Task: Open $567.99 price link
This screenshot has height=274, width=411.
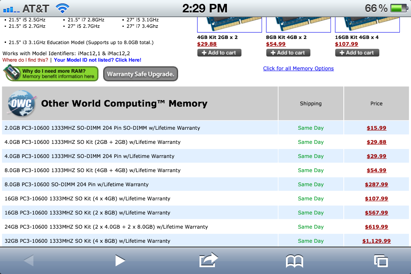Action: point(376,213)
